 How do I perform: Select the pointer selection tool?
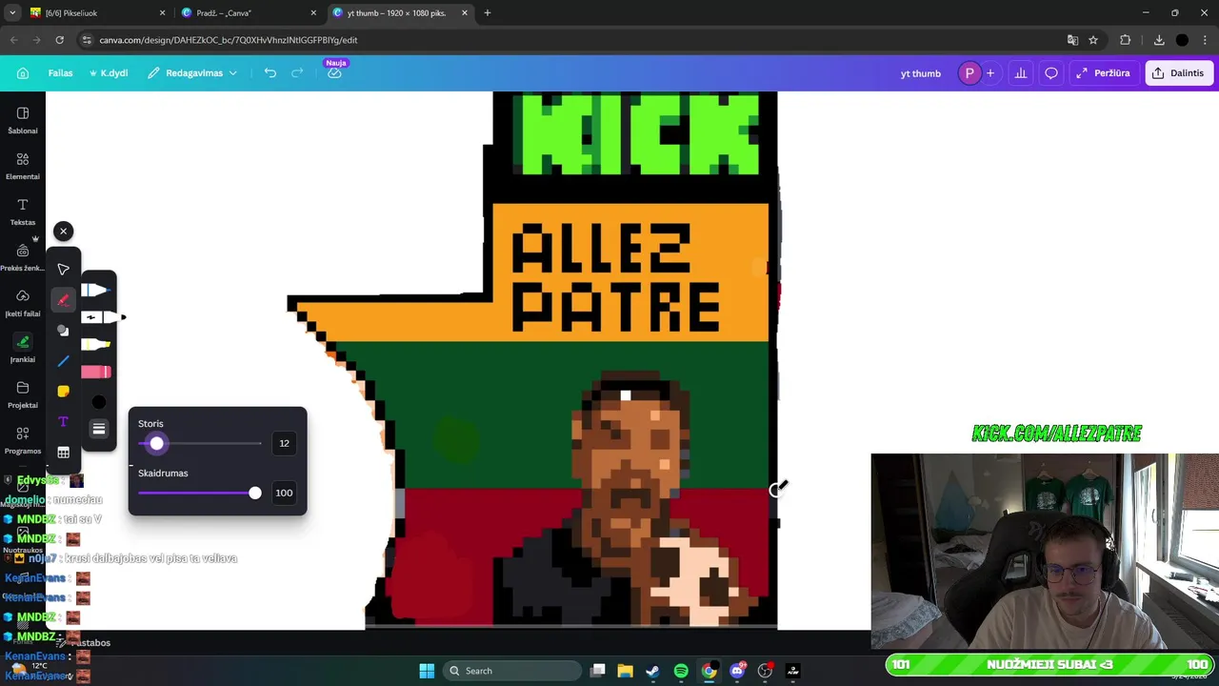coord(63,270)
